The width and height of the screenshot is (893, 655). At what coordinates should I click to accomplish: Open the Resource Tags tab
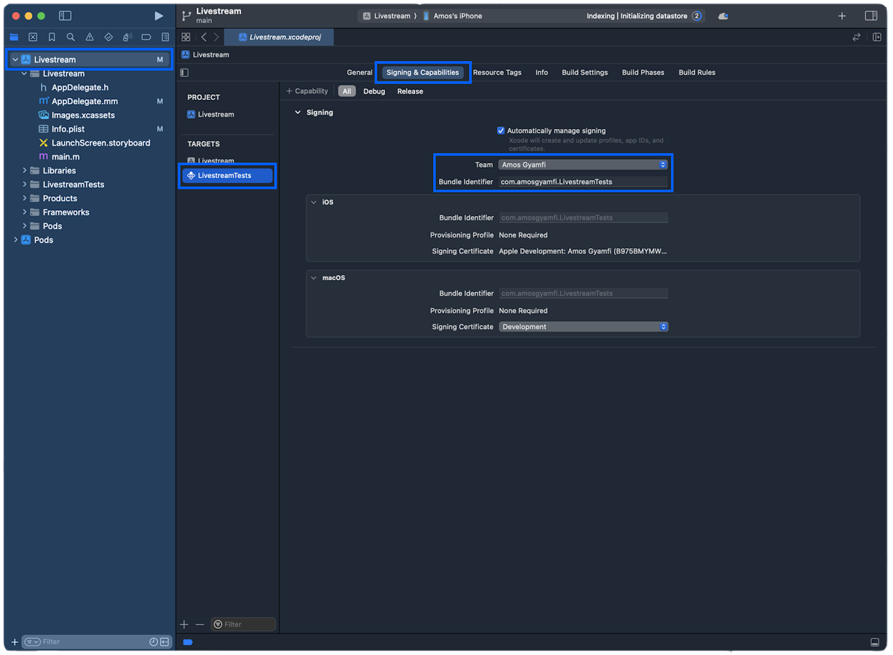coord(497,72)
